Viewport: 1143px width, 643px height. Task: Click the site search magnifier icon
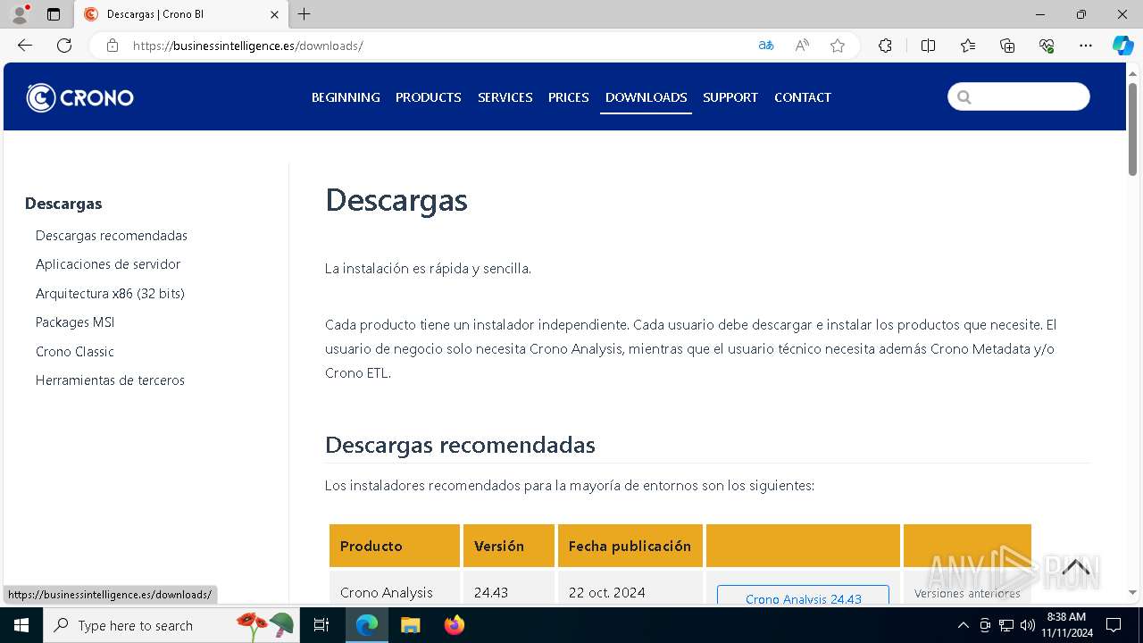coord(964,96)
